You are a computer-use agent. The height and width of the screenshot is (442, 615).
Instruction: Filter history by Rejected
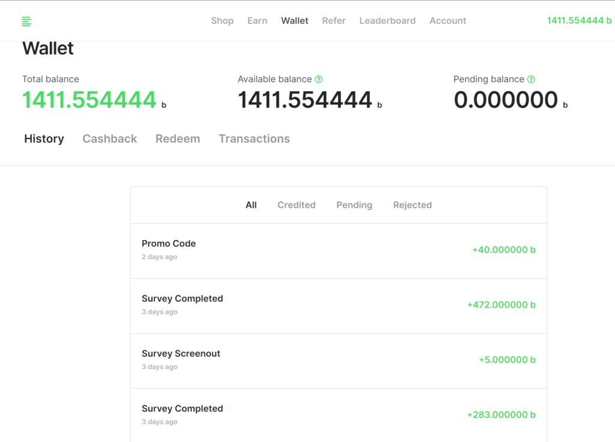tap(412, 205)
